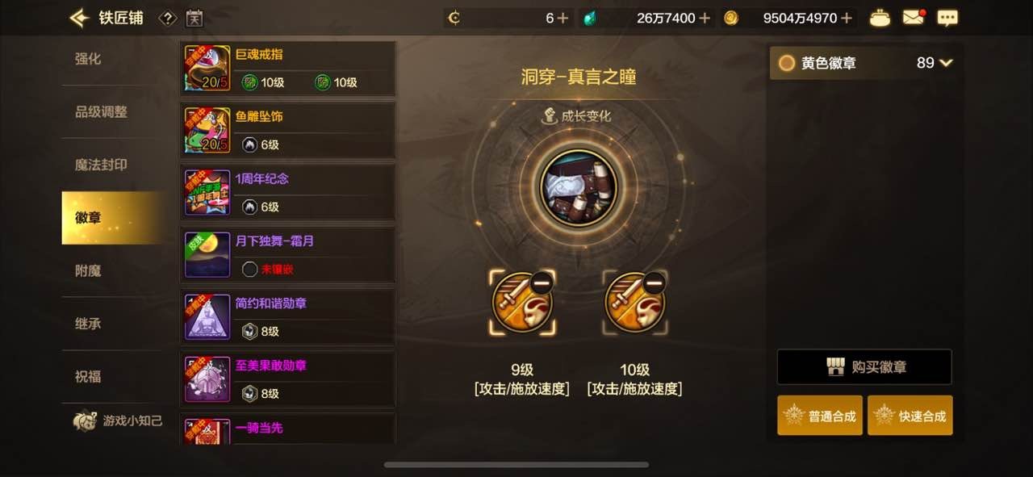Open the question mark help icon

pos(167,18)
